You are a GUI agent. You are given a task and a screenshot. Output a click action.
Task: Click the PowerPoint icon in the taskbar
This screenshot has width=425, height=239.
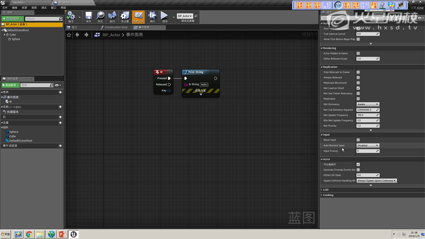point(63,234)
